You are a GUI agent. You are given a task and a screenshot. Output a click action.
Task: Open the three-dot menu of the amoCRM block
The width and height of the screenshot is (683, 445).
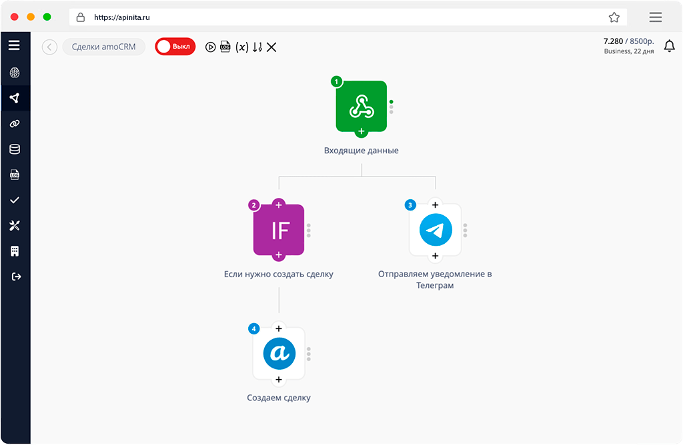coord(309,354)
